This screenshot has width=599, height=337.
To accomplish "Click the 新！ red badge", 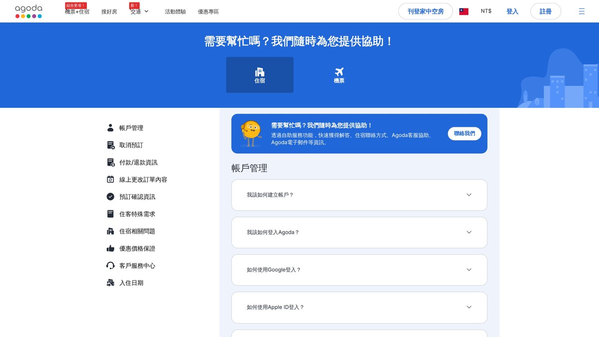I will 134,5.
